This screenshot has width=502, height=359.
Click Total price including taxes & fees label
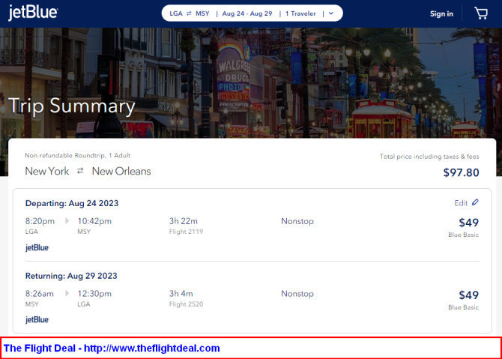[429, 157]
